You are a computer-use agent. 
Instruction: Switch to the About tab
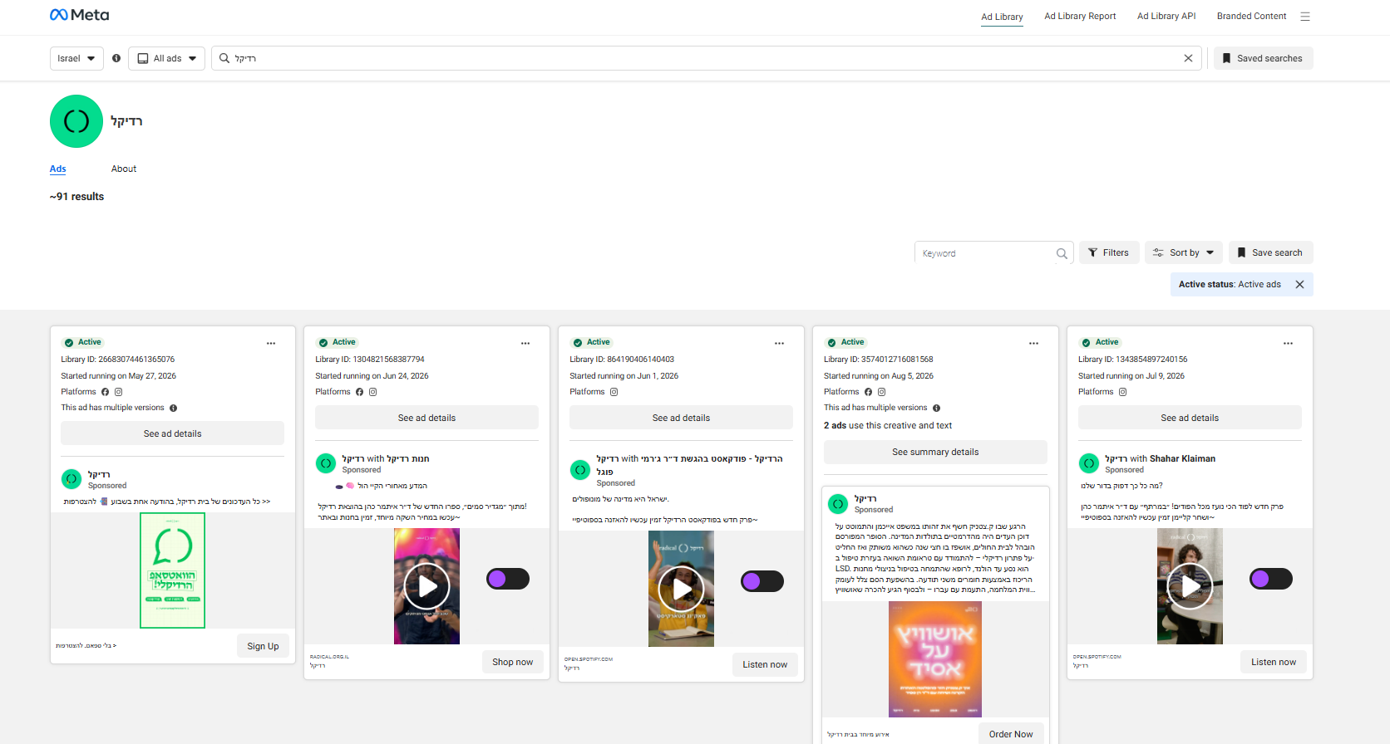[x=124, y=169]
